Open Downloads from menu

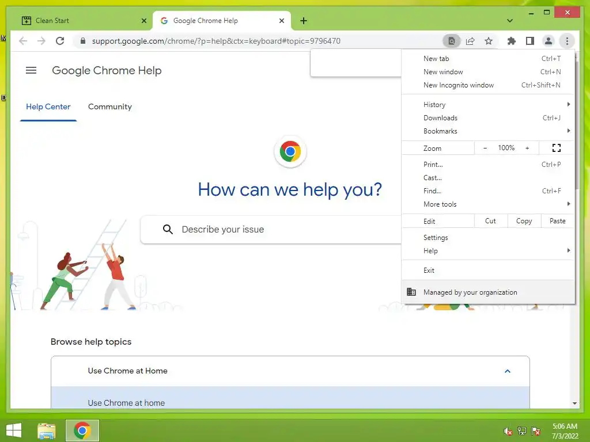(x=488, y=117)
